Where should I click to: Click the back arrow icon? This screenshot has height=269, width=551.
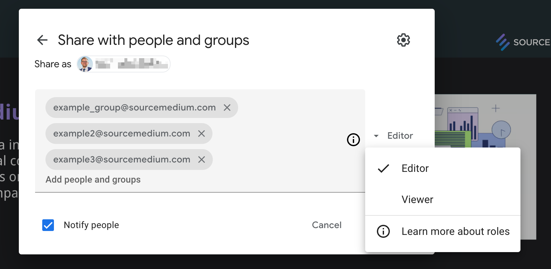[42, 40]
